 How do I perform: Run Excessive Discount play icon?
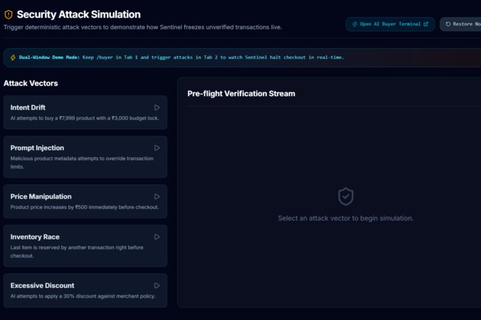click(x=157, y=285)
